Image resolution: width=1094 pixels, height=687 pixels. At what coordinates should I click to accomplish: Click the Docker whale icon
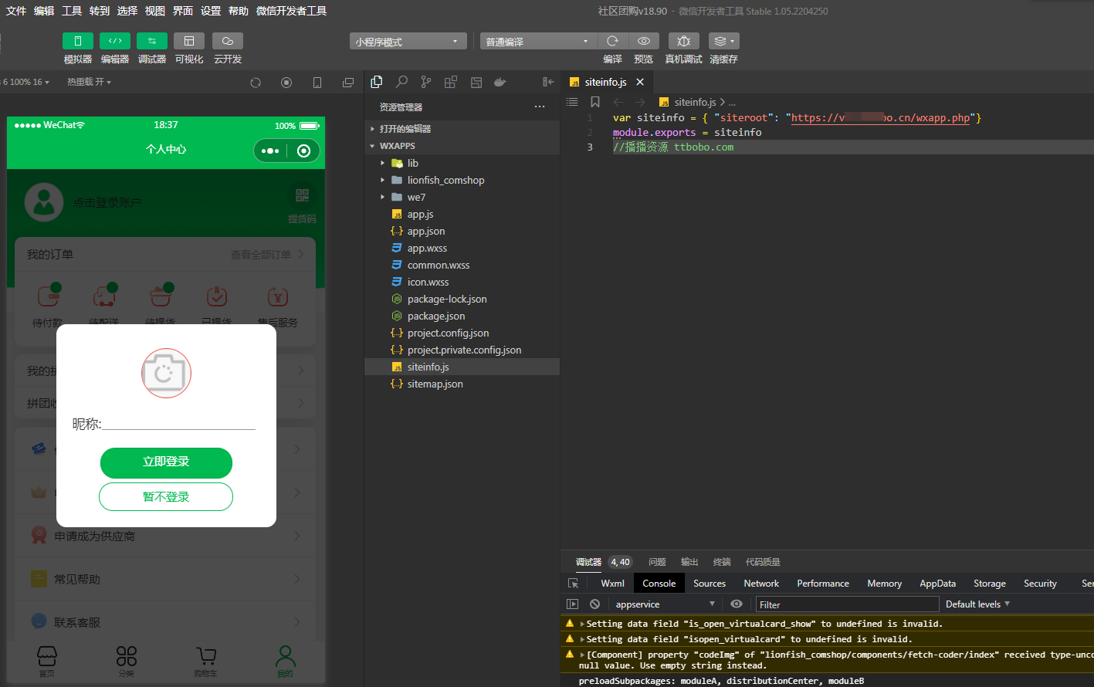[x=500, y=82]
